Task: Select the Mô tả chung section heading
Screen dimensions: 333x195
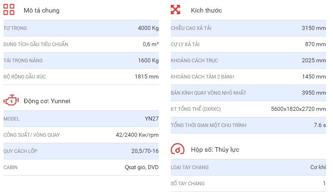Action: tap(41, 11)
